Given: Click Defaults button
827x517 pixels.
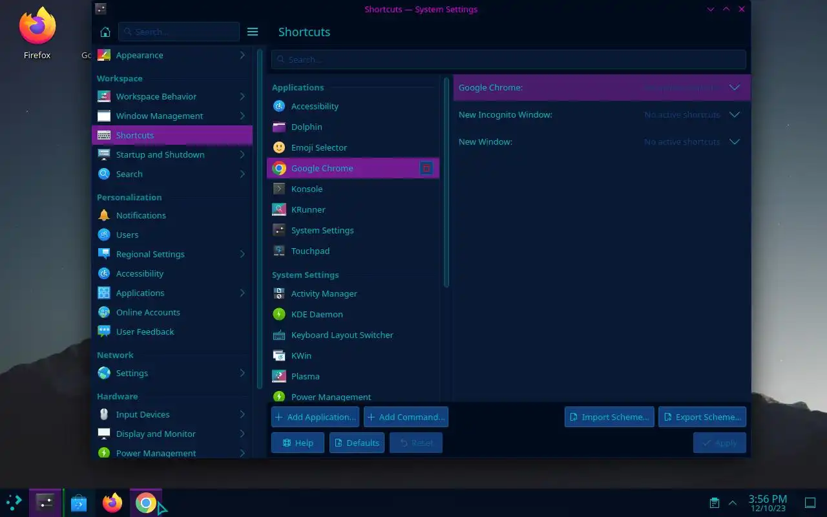Looking at the screenshot, I should coord(357,443).
